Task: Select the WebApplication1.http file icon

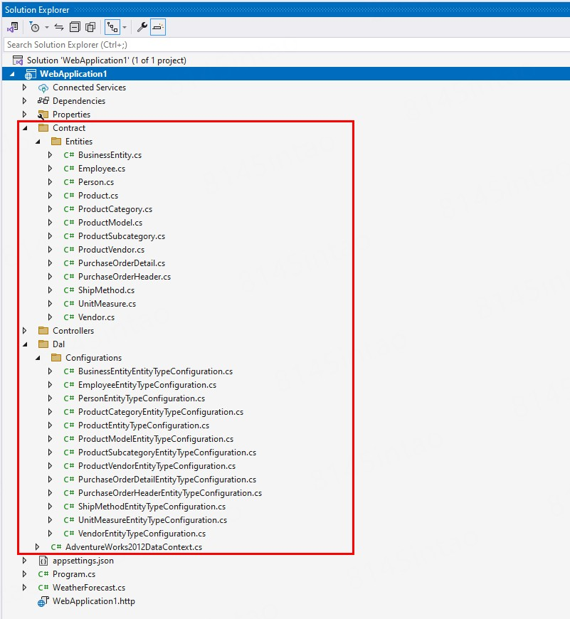Action: 43,601
